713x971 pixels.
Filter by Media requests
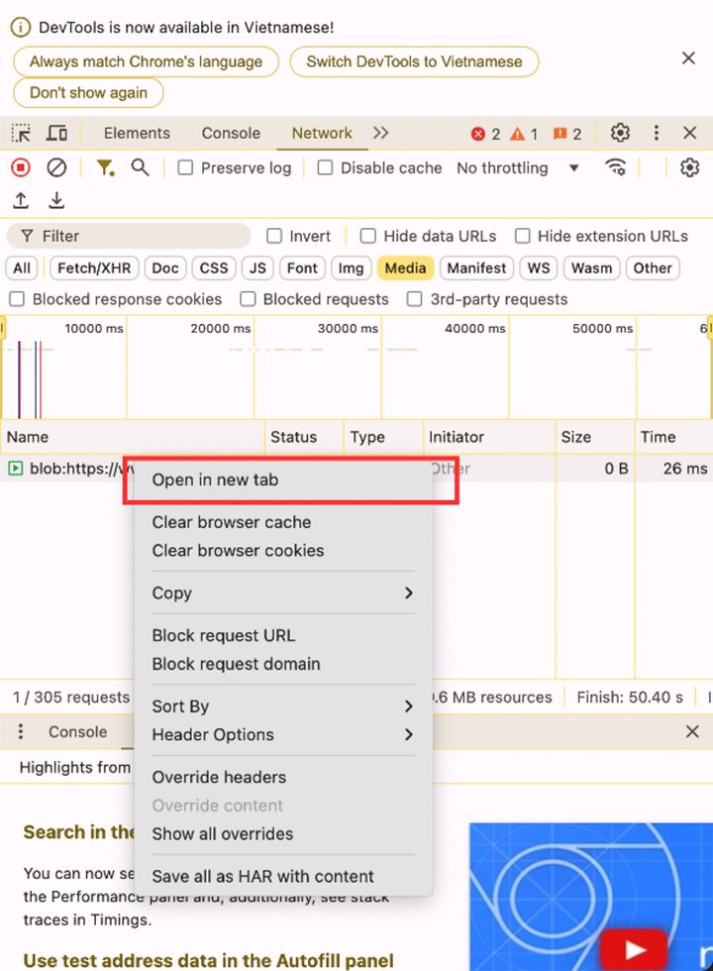[405, 269]
